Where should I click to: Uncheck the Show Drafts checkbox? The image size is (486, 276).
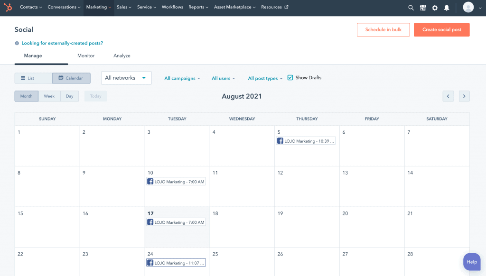pos(290,77)
